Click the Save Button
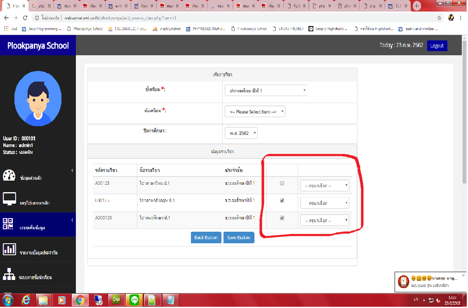The image size is (468, 308). click(239, 237)
